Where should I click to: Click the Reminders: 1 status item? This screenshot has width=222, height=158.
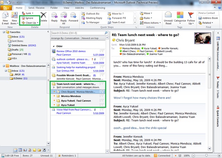point(67,156)
